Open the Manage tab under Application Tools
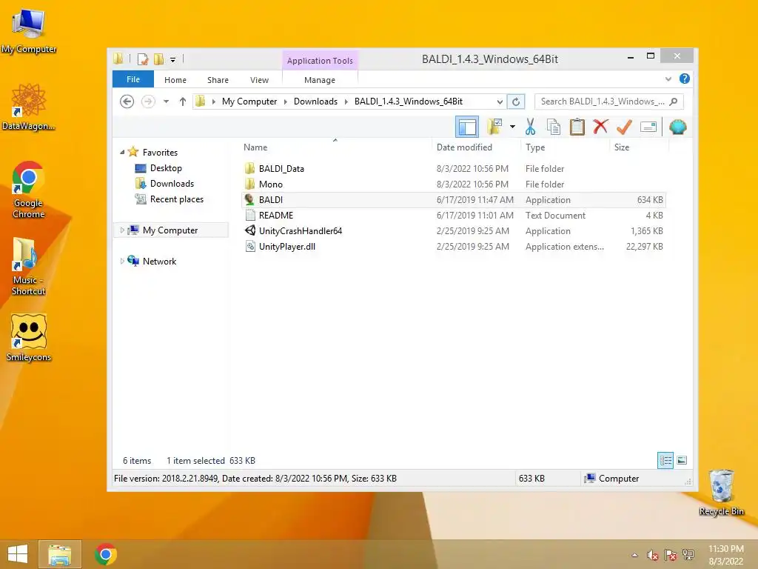 point(320,80)
